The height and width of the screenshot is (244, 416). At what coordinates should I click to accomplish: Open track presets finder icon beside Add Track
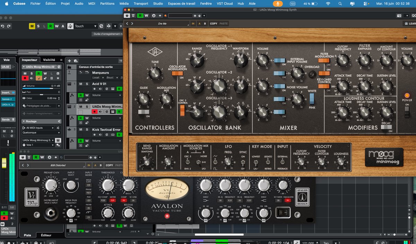click(75, 61)
